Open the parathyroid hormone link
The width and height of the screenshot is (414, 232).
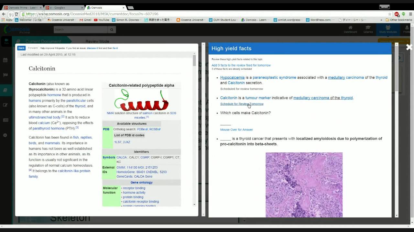tap(49, 128)
